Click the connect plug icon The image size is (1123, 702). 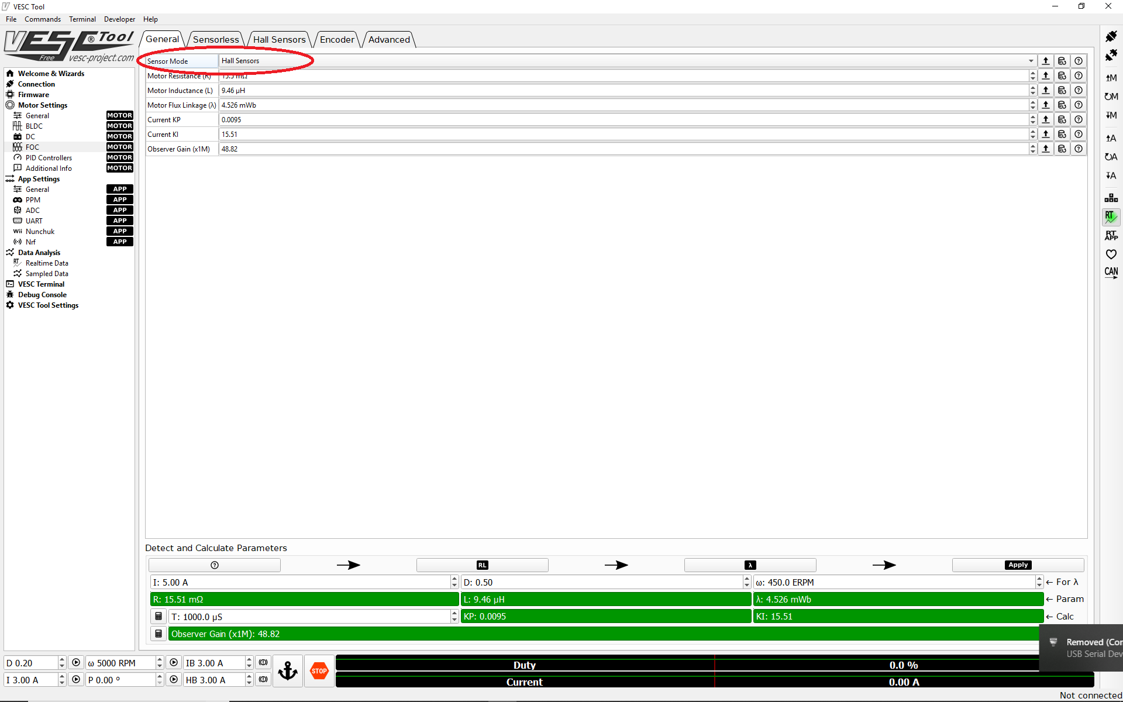(1111, 36)
